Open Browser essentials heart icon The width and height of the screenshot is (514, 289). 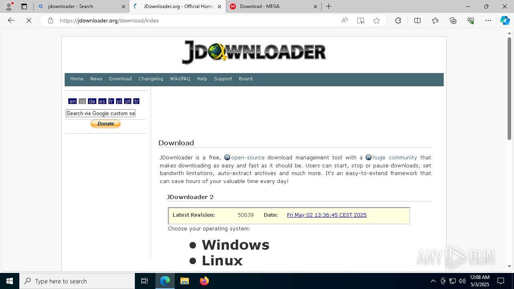pyautogui.click(x=471, y=20)
